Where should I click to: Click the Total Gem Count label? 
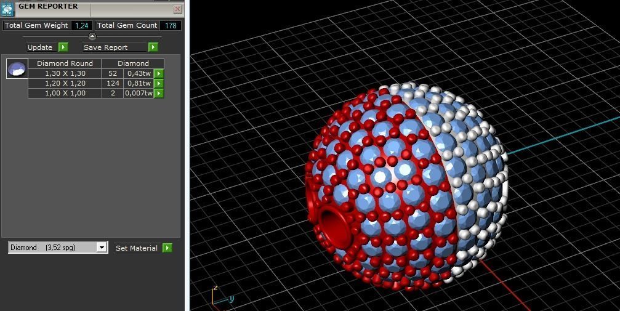[x=127, y=25]
